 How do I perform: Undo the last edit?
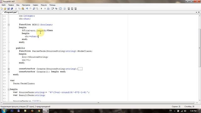pyautogui.click(x=27, y=8)
